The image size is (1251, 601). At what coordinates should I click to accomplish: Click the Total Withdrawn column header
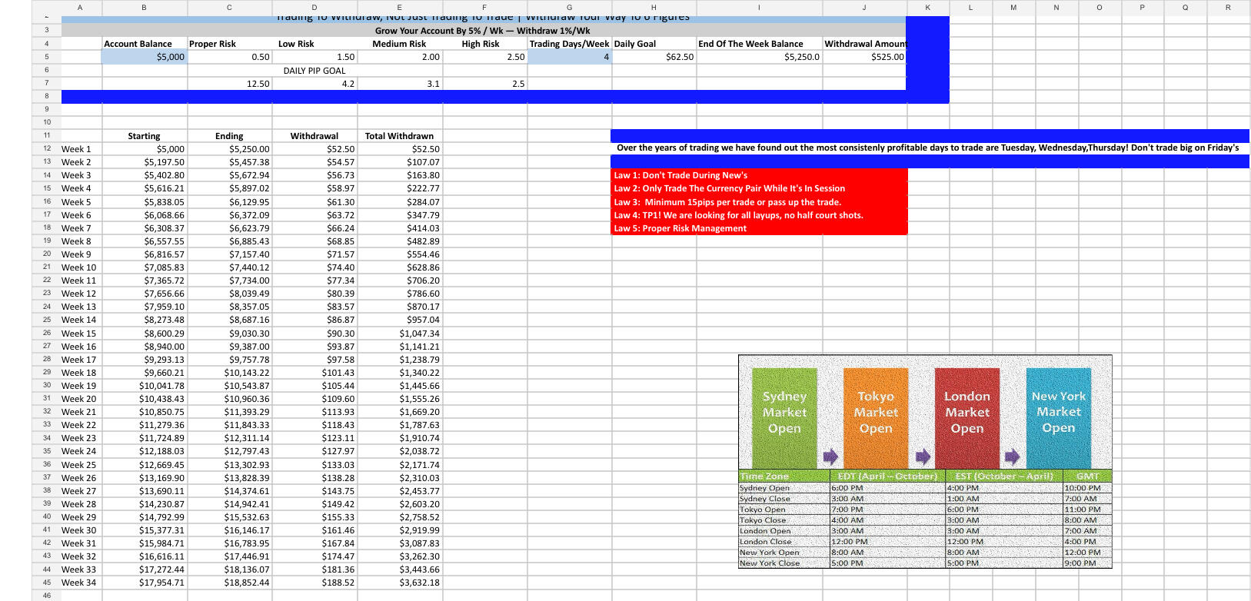399,136
